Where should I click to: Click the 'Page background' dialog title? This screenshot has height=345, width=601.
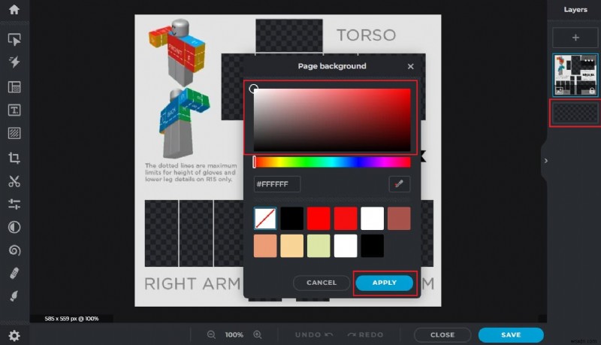pyautogui.click(x=332, y=66)
